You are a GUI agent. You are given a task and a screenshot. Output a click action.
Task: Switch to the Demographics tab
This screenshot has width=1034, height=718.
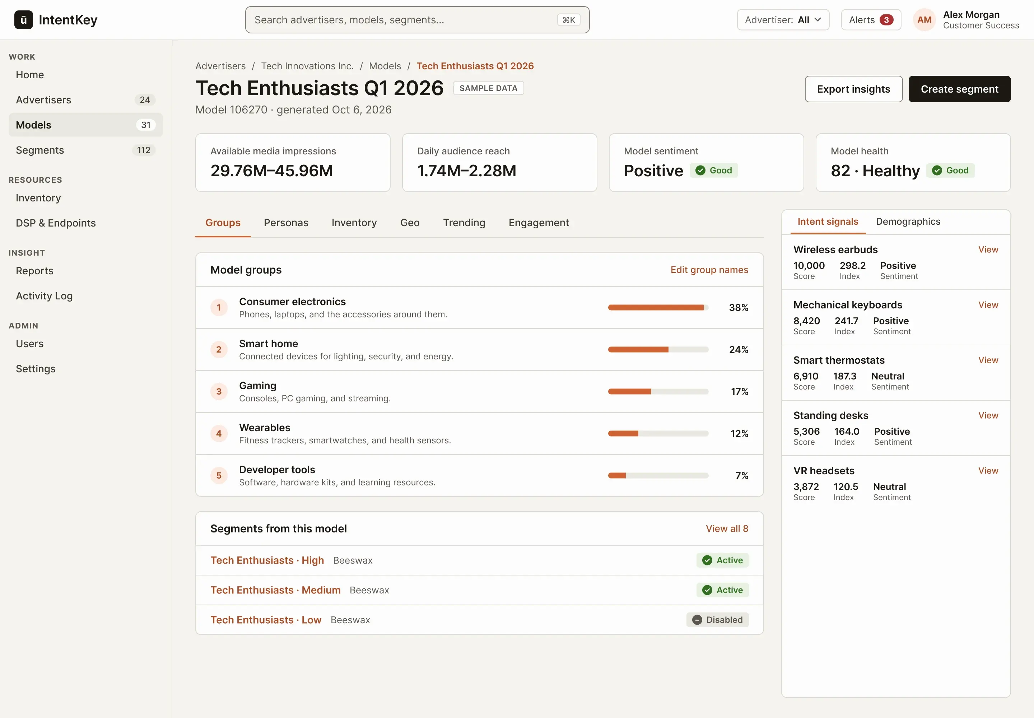pos(908,222)
